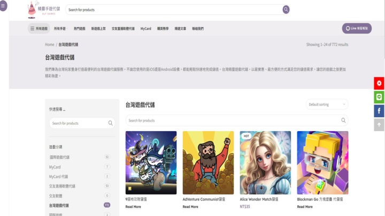The height and width of the screenshot is (216, 385).
Task: Open the Alice Wonder Match product thumbnail
Action: pos(265,163)
